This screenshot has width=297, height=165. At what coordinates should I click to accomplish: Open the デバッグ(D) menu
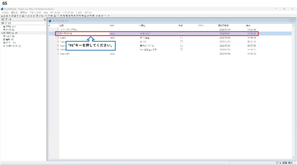tap(68, 13)
